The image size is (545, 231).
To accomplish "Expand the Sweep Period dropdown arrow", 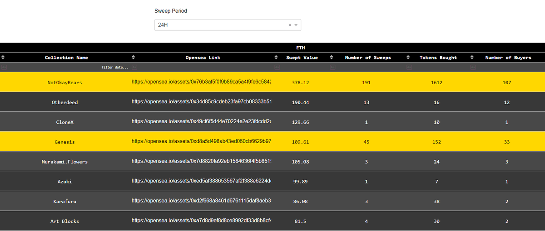I will tap(296, 25).
